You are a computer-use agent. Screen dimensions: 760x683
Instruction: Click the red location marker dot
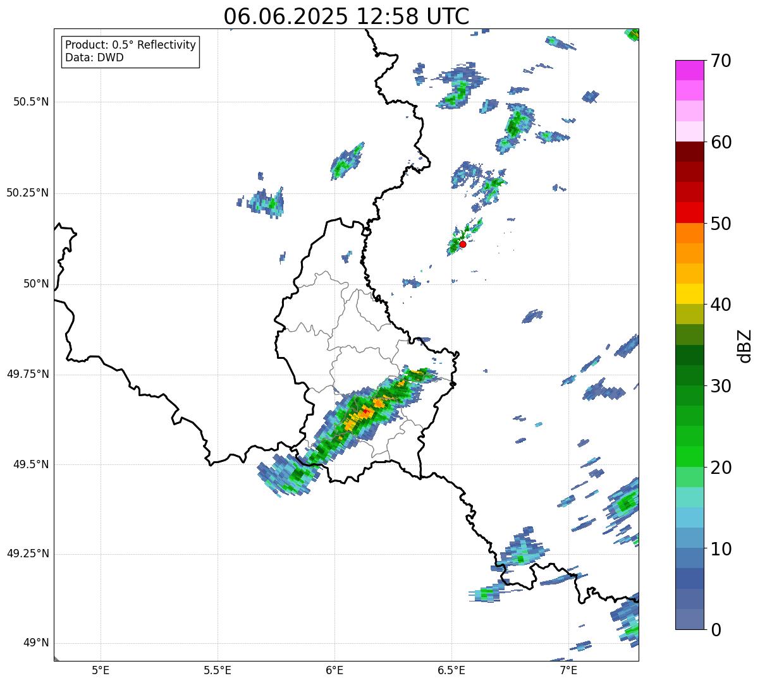[463, 244]
